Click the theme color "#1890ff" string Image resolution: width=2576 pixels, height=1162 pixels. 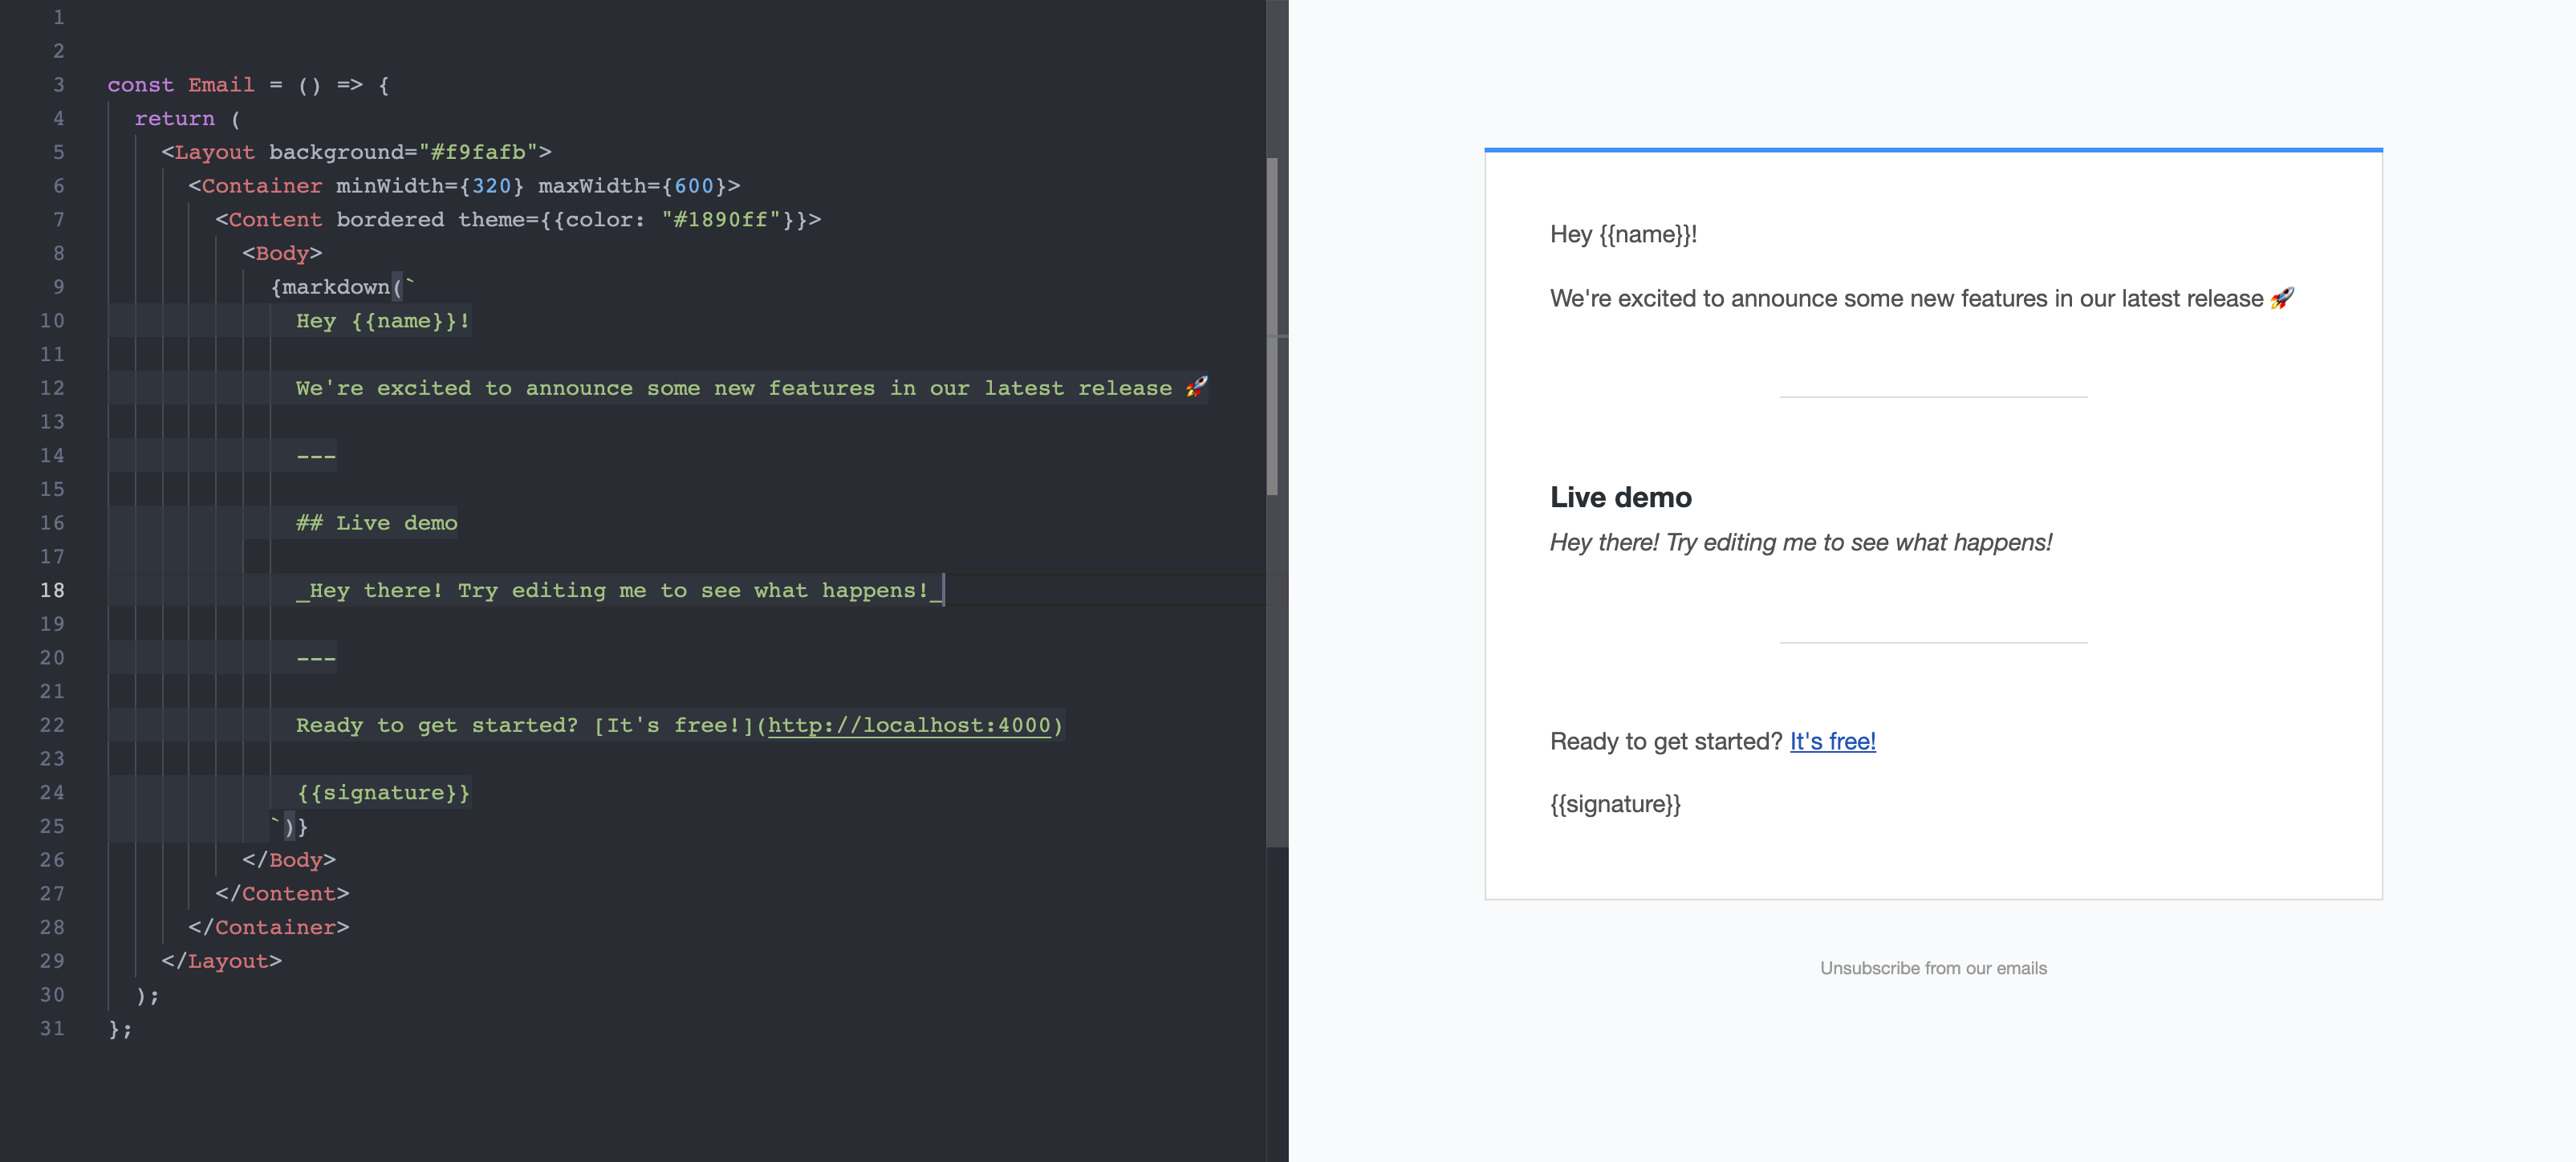pyautogui.click(x=720, y=220)
